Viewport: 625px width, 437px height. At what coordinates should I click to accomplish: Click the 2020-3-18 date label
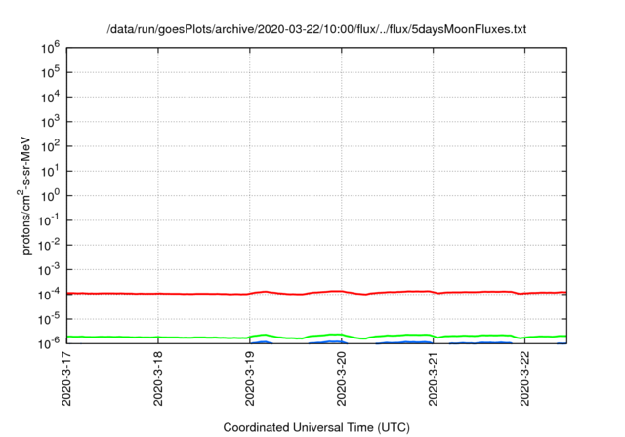[x=158, y=378]
